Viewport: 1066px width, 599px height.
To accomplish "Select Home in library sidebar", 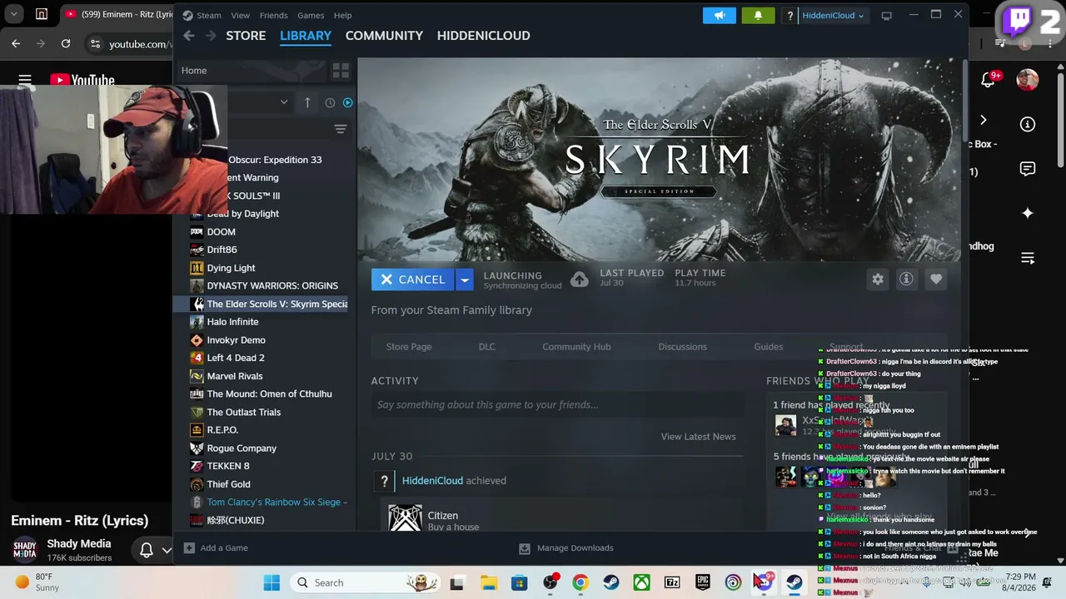I will [194, 71].
